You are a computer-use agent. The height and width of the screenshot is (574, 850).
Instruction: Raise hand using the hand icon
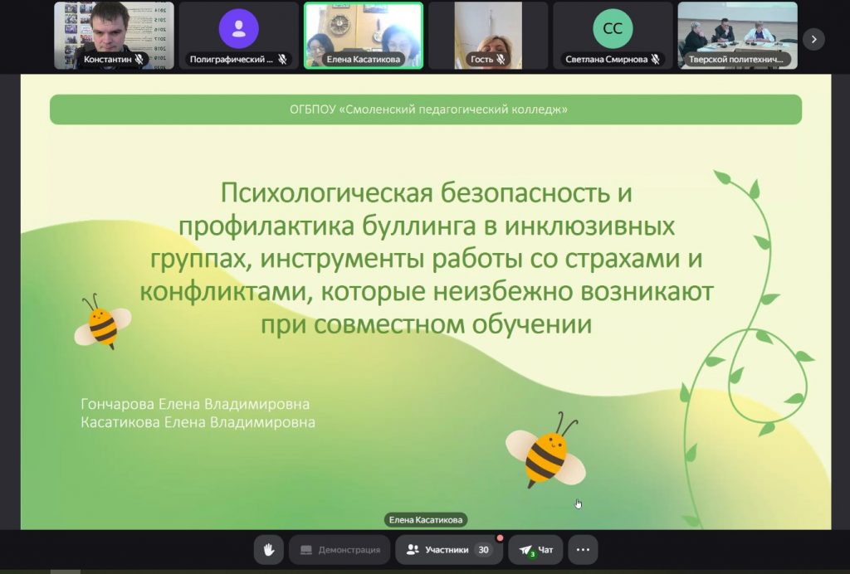[268, 549]
